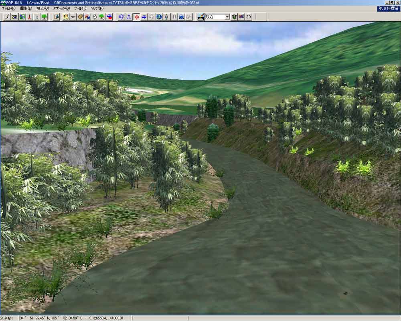Open the ファイル(F) menu

9,8
